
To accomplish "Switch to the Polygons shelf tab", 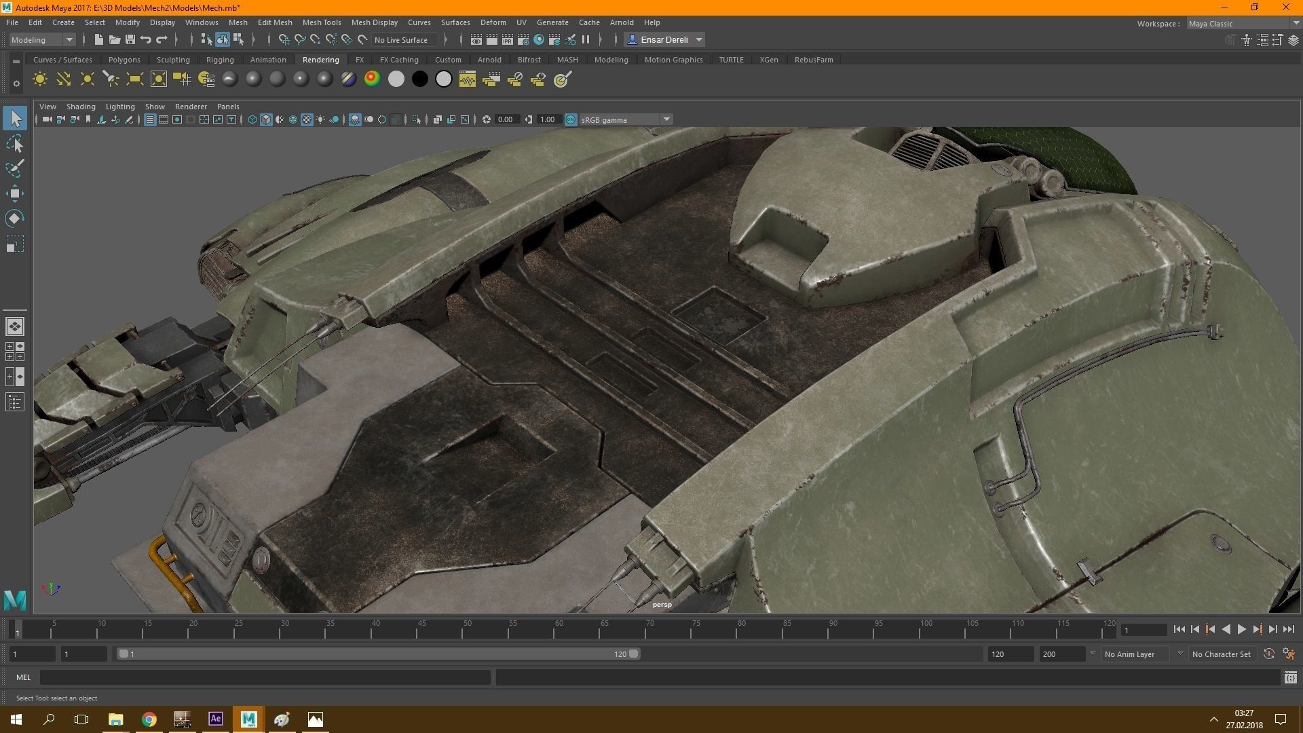I will click(124, 60).
